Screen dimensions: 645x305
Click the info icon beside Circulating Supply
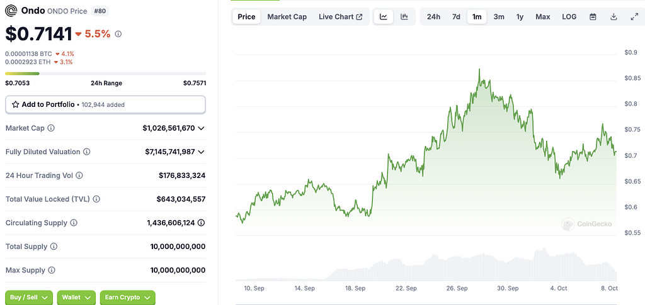[74, 223]
